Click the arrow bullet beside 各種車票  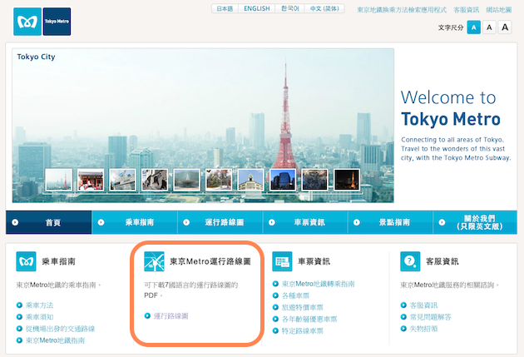[275, 295]
